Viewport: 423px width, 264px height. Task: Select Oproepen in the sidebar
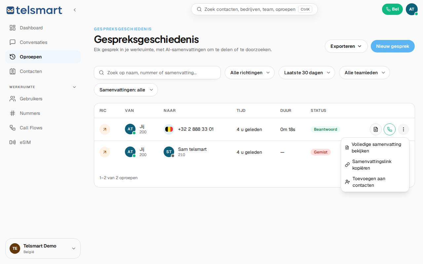(43, 57)
